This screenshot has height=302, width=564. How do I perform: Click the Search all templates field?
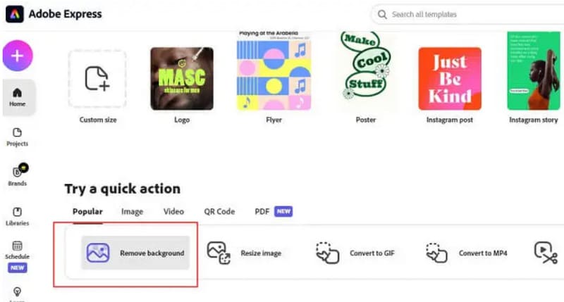pos(465,14)
